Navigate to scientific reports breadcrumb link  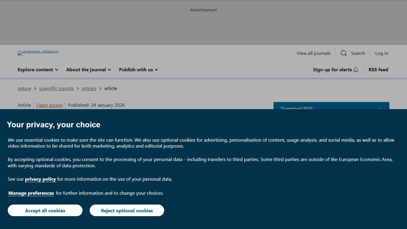(56, 88)
